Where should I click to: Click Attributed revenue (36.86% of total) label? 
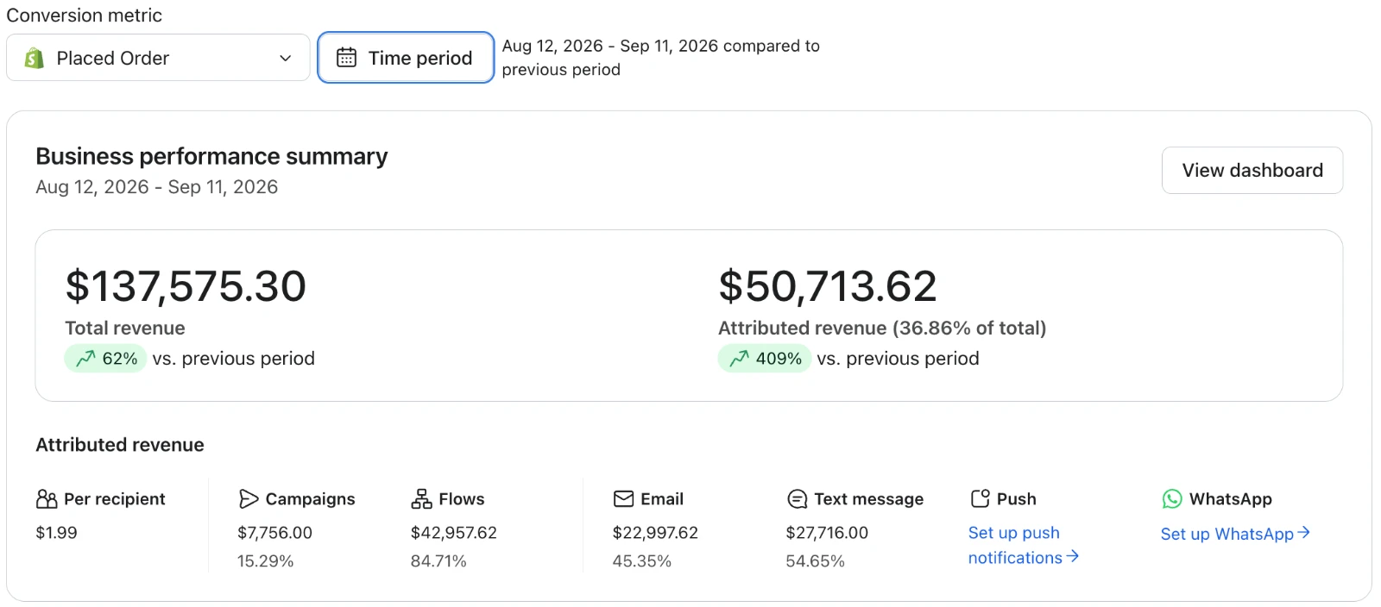[x=882, y=328]
